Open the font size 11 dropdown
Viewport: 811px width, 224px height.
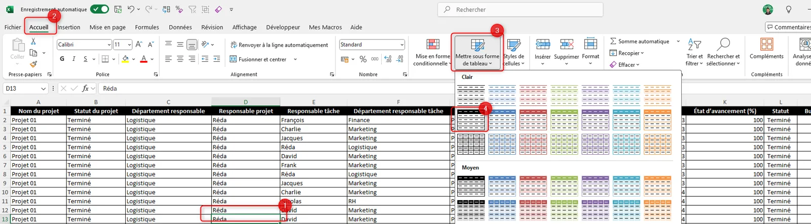coord(130,45)
